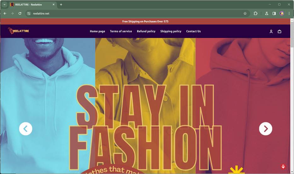This screenshot has width=294, height=174.
Task: Click the vertical scrollbar thumb
Action: tap(292, 34)
